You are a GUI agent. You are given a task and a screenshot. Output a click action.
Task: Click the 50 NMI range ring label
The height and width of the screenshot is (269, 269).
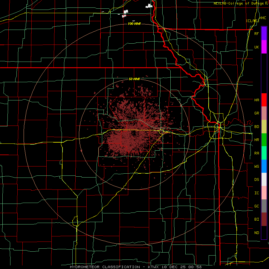[x=134, y=79]
